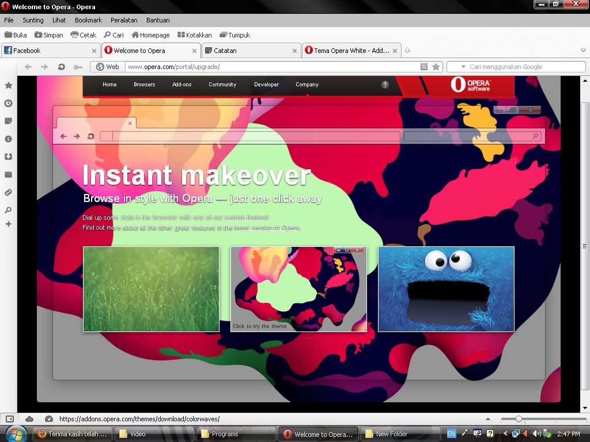Click the vertical scrollbar down arrow
The image size is (590, 442).
(x=585, y=408)
